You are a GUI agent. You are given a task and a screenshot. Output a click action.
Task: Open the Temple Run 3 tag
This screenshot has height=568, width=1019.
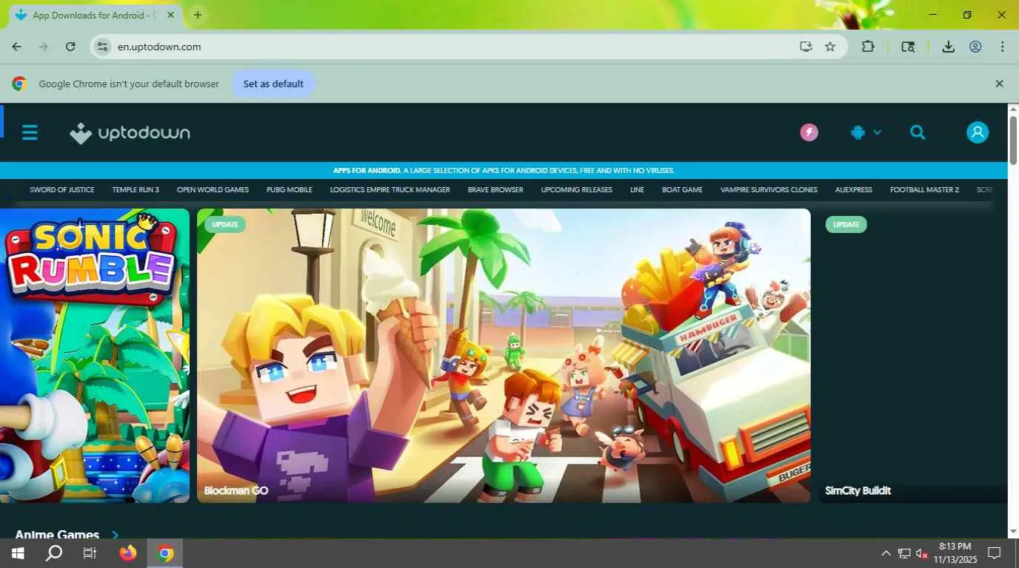(x=136, y=190)
